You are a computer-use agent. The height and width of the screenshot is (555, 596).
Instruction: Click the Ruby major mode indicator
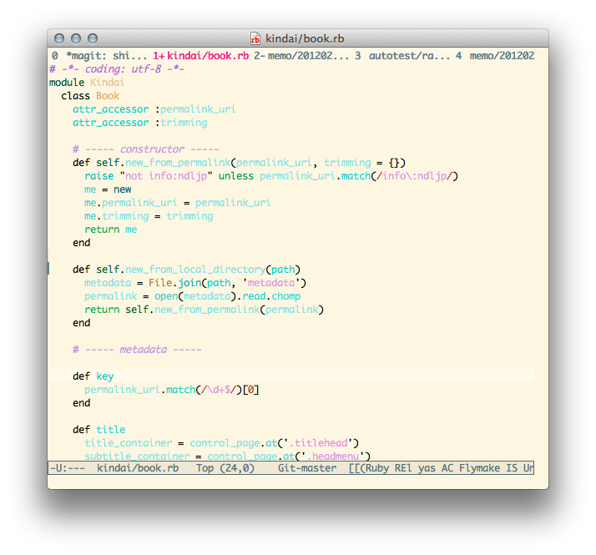377,468
